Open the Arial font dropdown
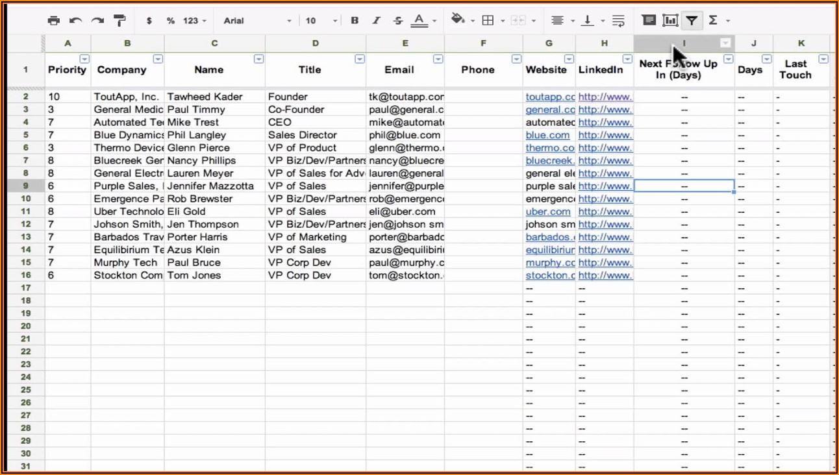839x475 pixels. tap(258, 21)
